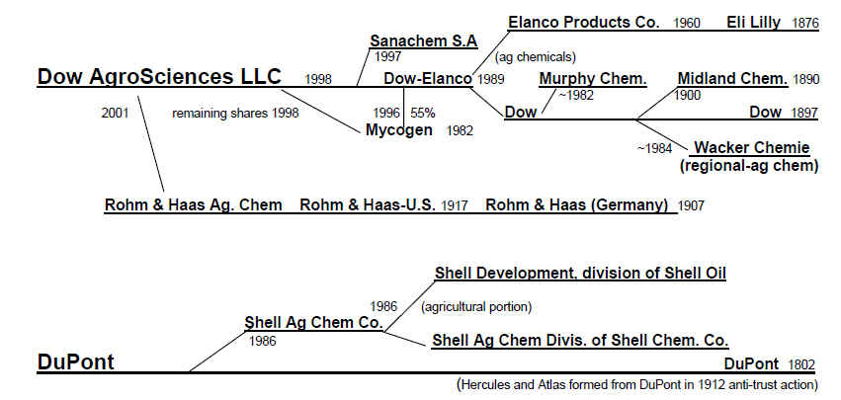Click the Wacker Chemie label
This screenshot has height=400, width=841.
(x=752, y=147)
